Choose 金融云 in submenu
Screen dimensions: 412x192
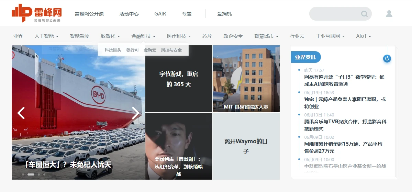[150, 50]
